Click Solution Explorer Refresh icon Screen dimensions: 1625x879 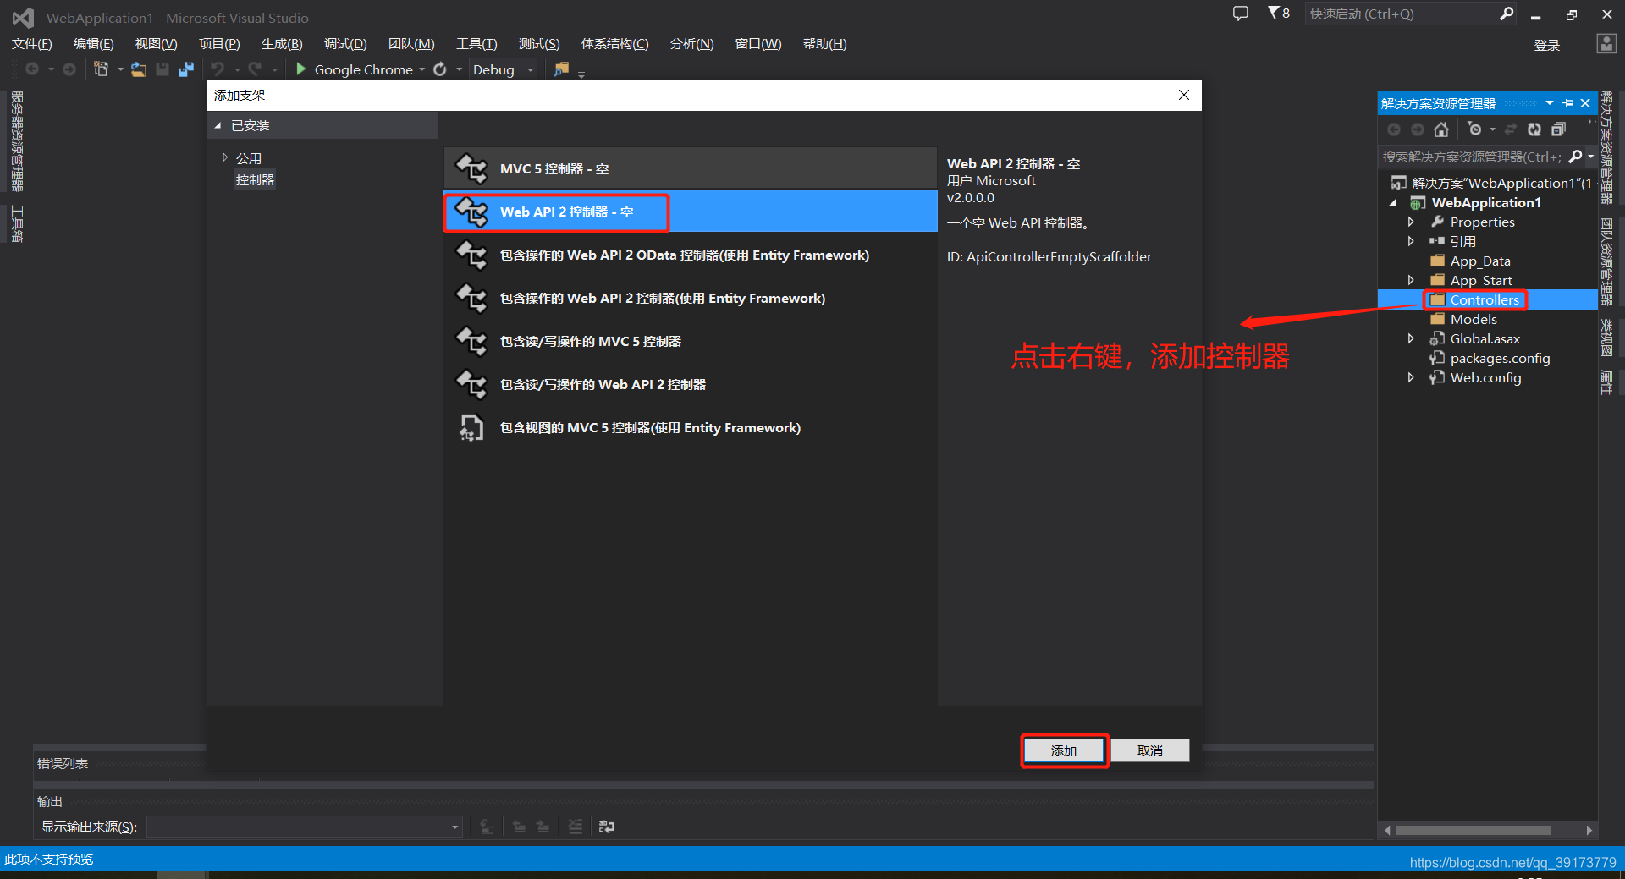click(1534, 129)
